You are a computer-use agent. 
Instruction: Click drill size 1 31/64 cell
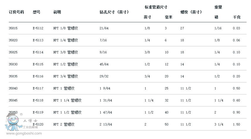(x=106, y=100)
